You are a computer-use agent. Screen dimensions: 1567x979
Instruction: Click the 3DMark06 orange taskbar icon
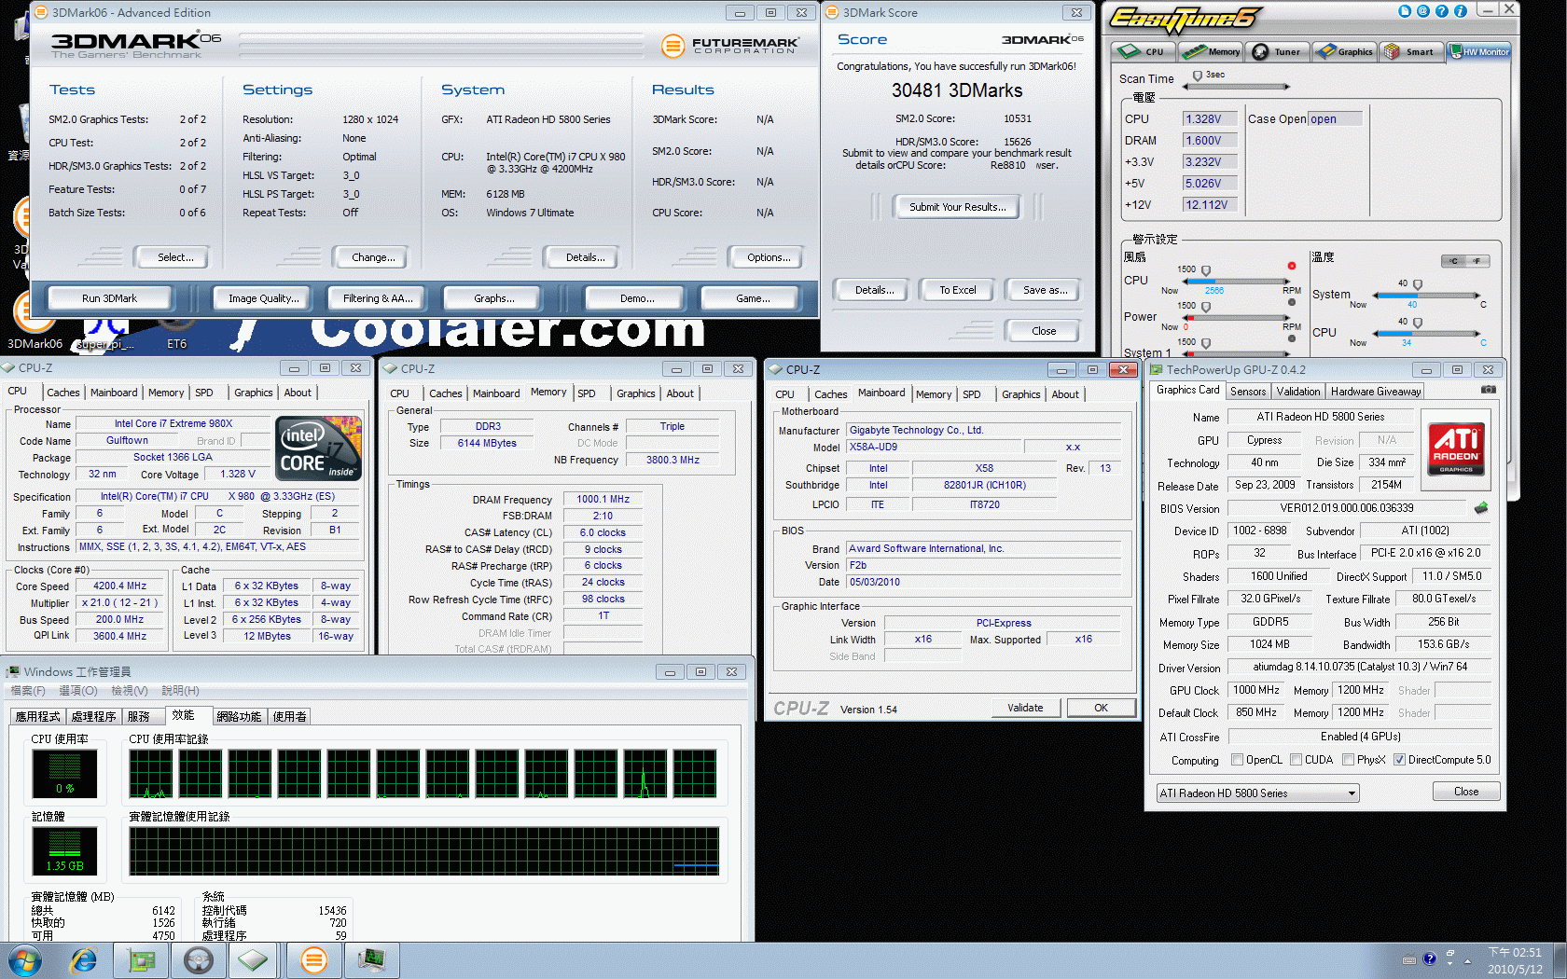[x=314, y=959]
